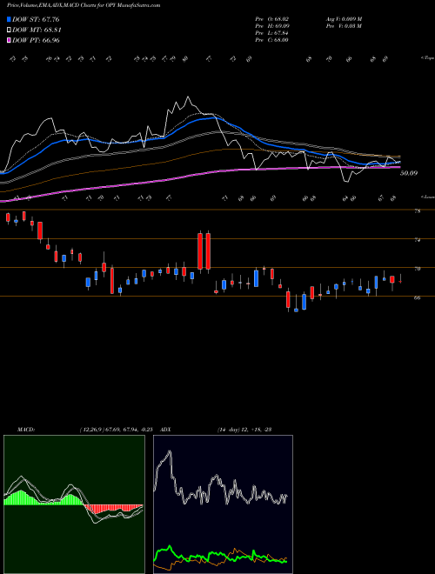Click the 'Avg V: 0.009 M' volume text
435x574 pixels.
(x=344, y=19)
